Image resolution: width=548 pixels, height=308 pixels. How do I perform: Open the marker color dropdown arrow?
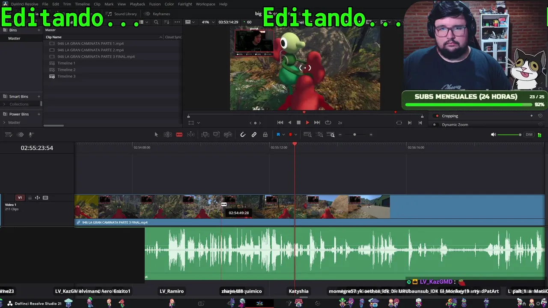(295, 135)
